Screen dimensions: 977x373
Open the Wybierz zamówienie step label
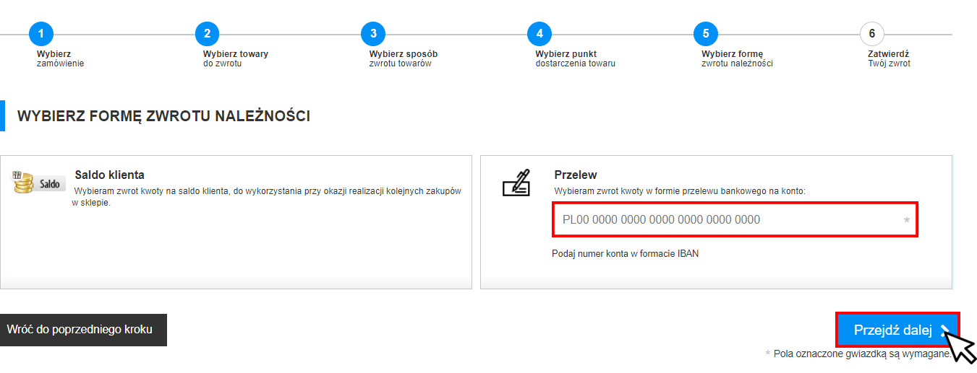[61, 58]
